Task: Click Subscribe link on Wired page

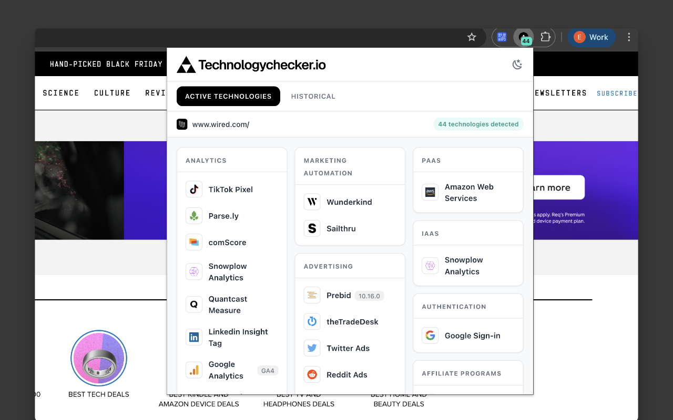Action: pyautogui.click(x=617, y=93)
